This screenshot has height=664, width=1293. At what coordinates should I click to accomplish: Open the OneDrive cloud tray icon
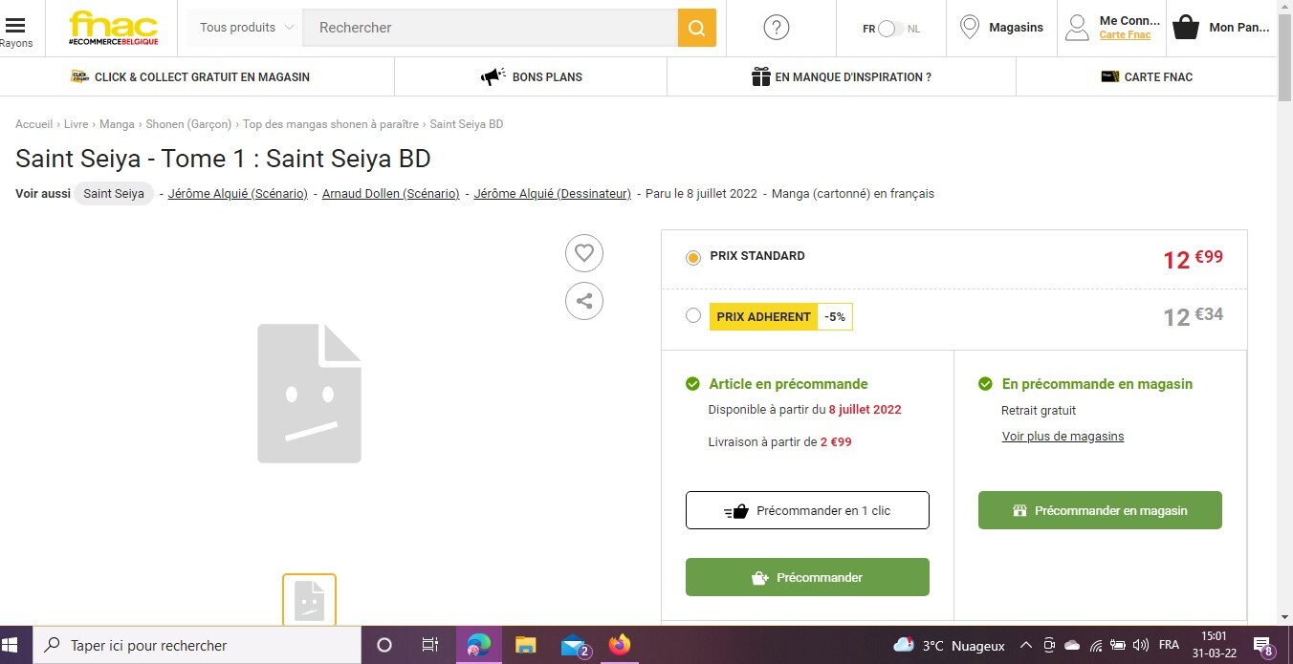coord(1071,646)
